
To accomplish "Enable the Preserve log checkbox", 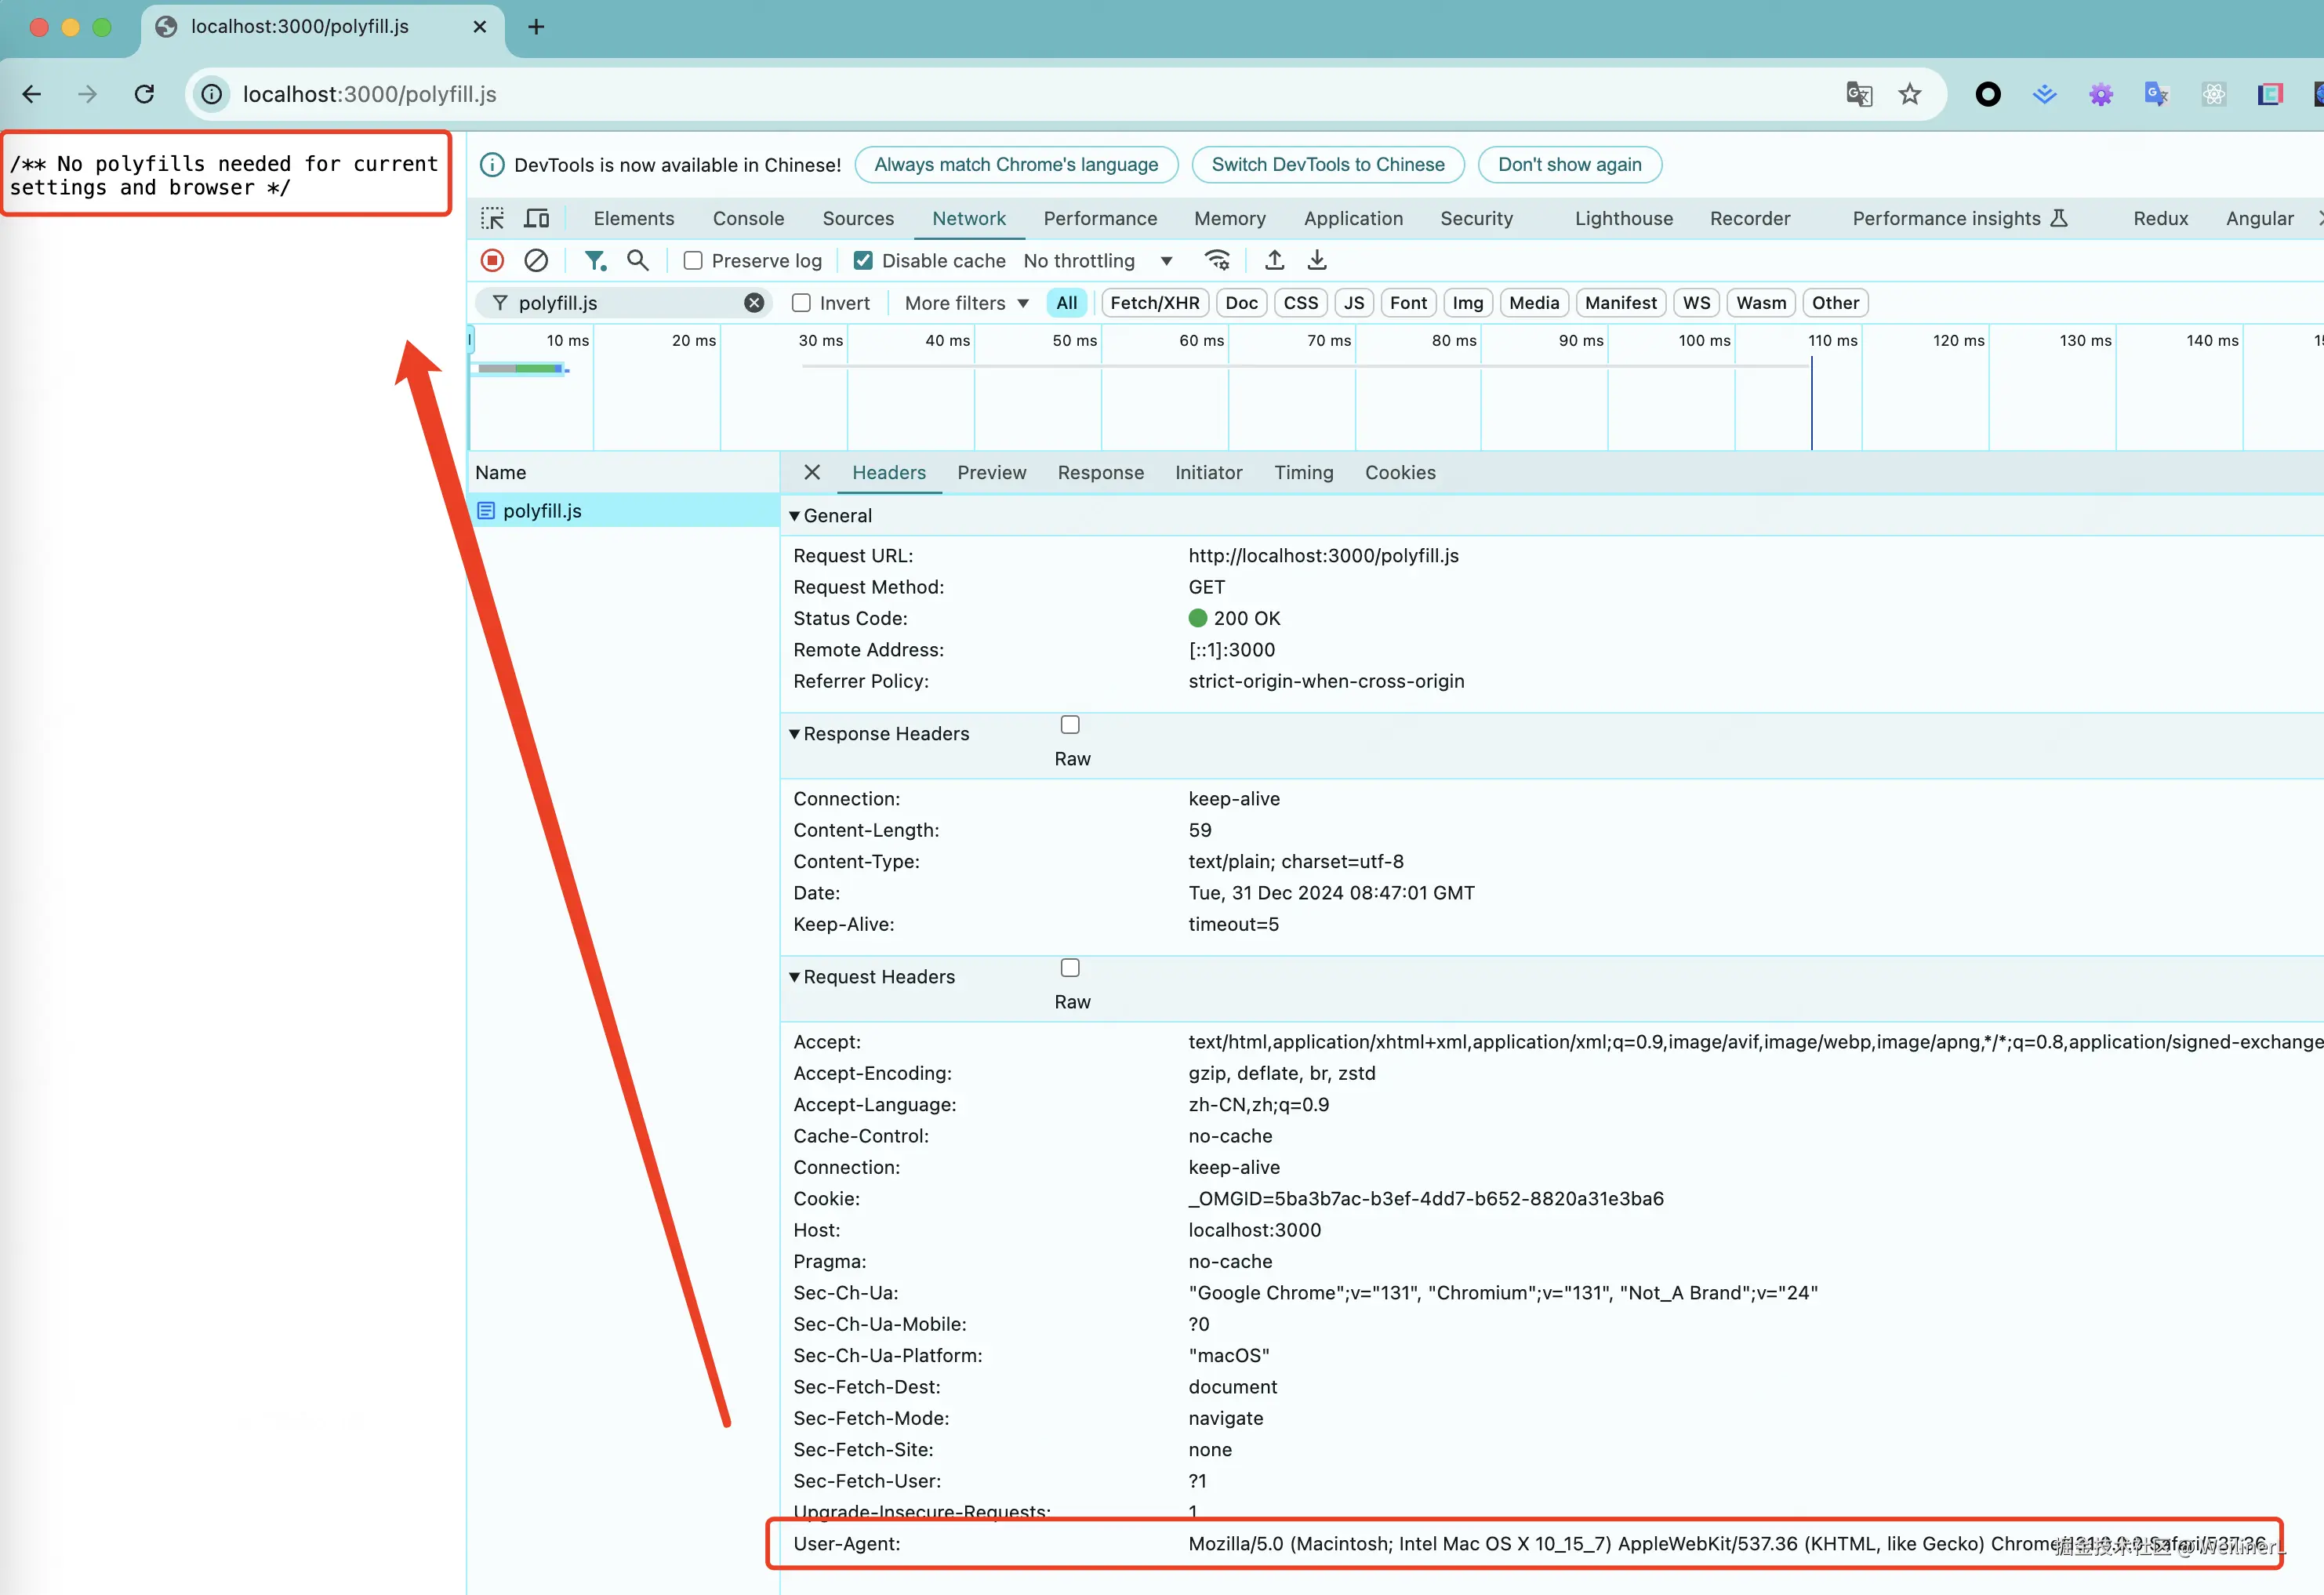I will pos(693,261).
